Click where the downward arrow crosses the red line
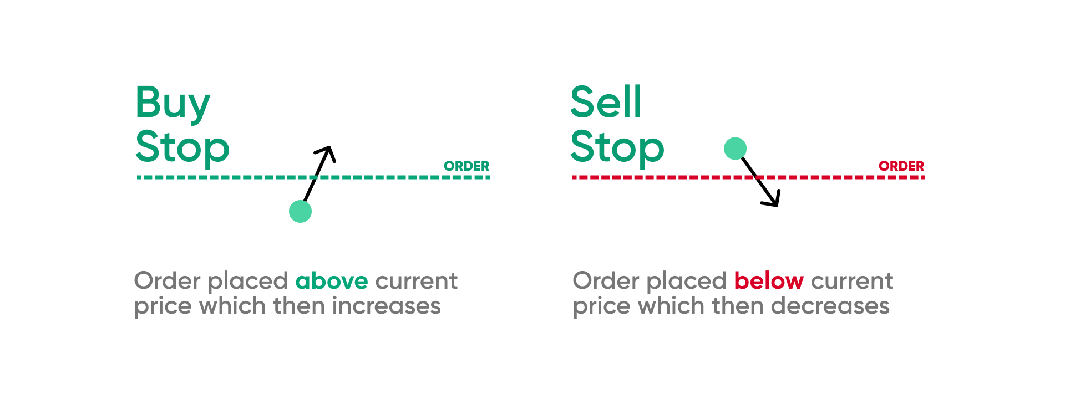The width and height of the screenshot is (1065, 399). pos(758,177)
